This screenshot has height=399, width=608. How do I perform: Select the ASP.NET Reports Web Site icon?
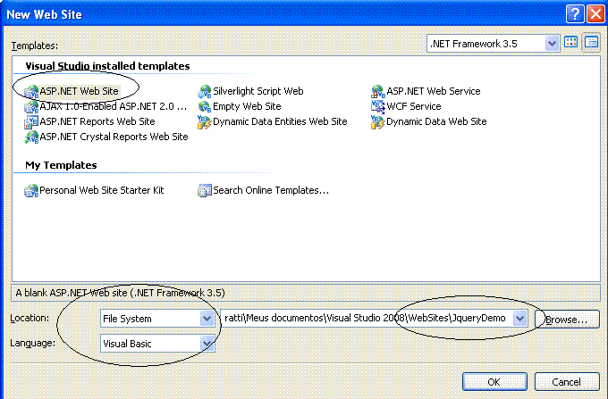[x=31, y=122]
